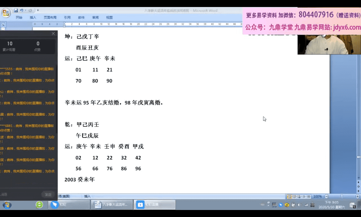Open the 插入 ribbon tab
Image resolution: width=361 pixels, height=217 pixels.
(x=33, y=17)
